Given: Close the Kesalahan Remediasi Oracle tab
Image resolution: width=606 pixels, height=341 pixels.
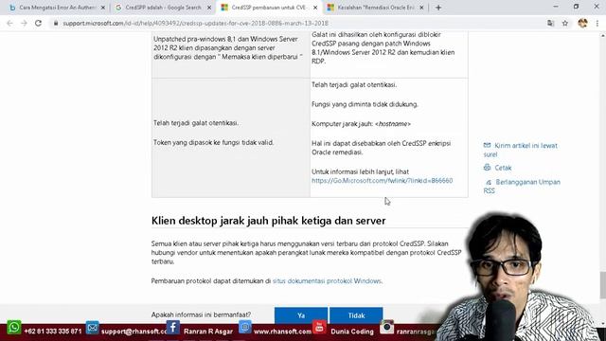Looking at the screenshot, I should (x=421, y=8).
